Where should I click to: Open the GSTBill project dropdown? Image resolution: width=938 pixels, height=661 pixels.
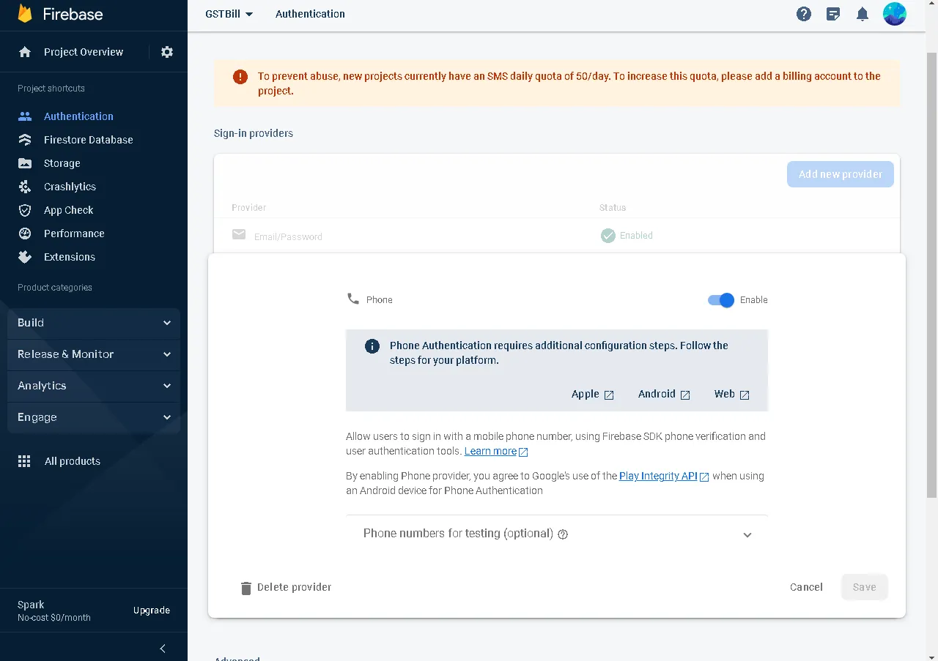[229, 14]
